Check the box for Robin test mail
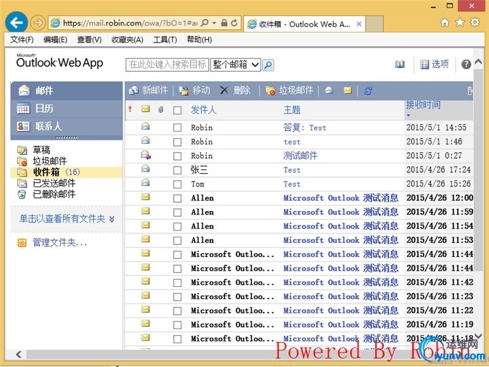 point(177,142)
